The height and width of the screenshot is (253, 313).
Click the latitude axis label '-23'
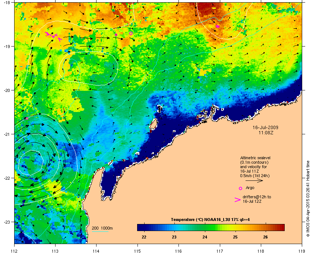coord(7,222)
